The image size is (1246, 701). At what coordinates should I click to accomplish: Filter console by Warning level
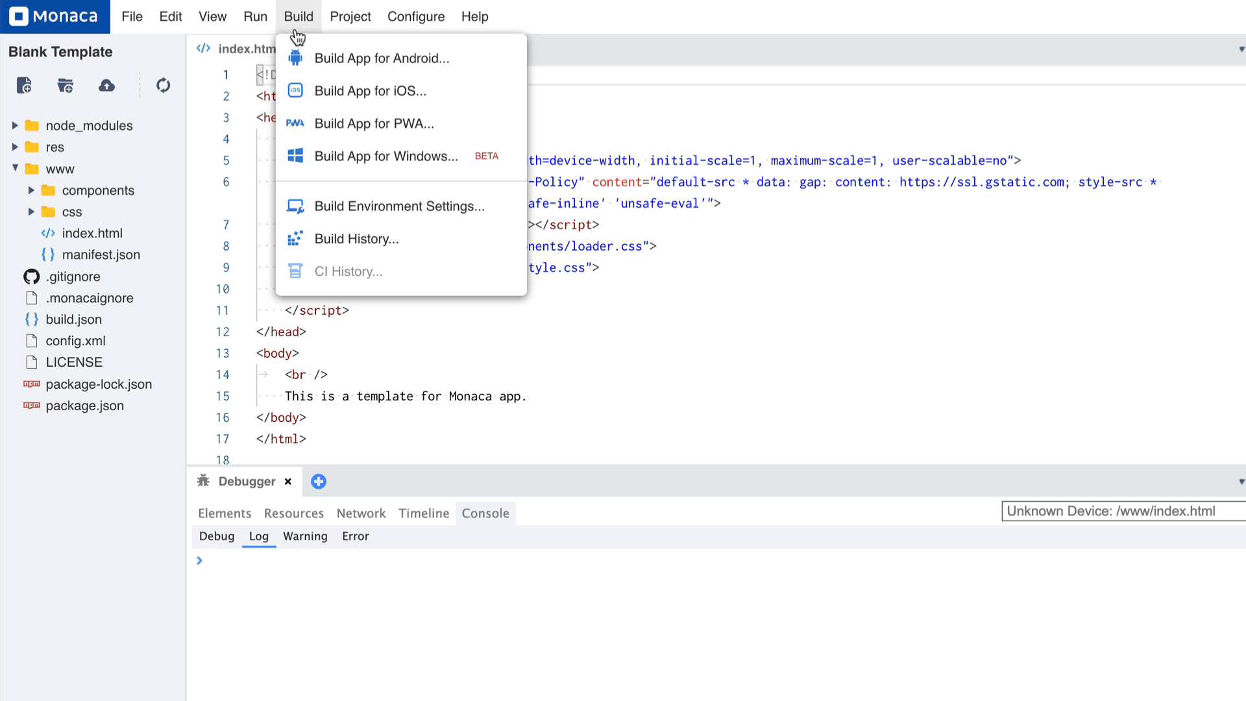point(305,536)
